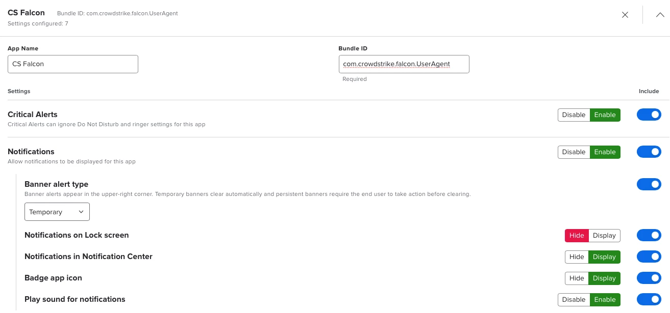
Task: Set Critical Alerts to Disable
Action: point(574,115)
